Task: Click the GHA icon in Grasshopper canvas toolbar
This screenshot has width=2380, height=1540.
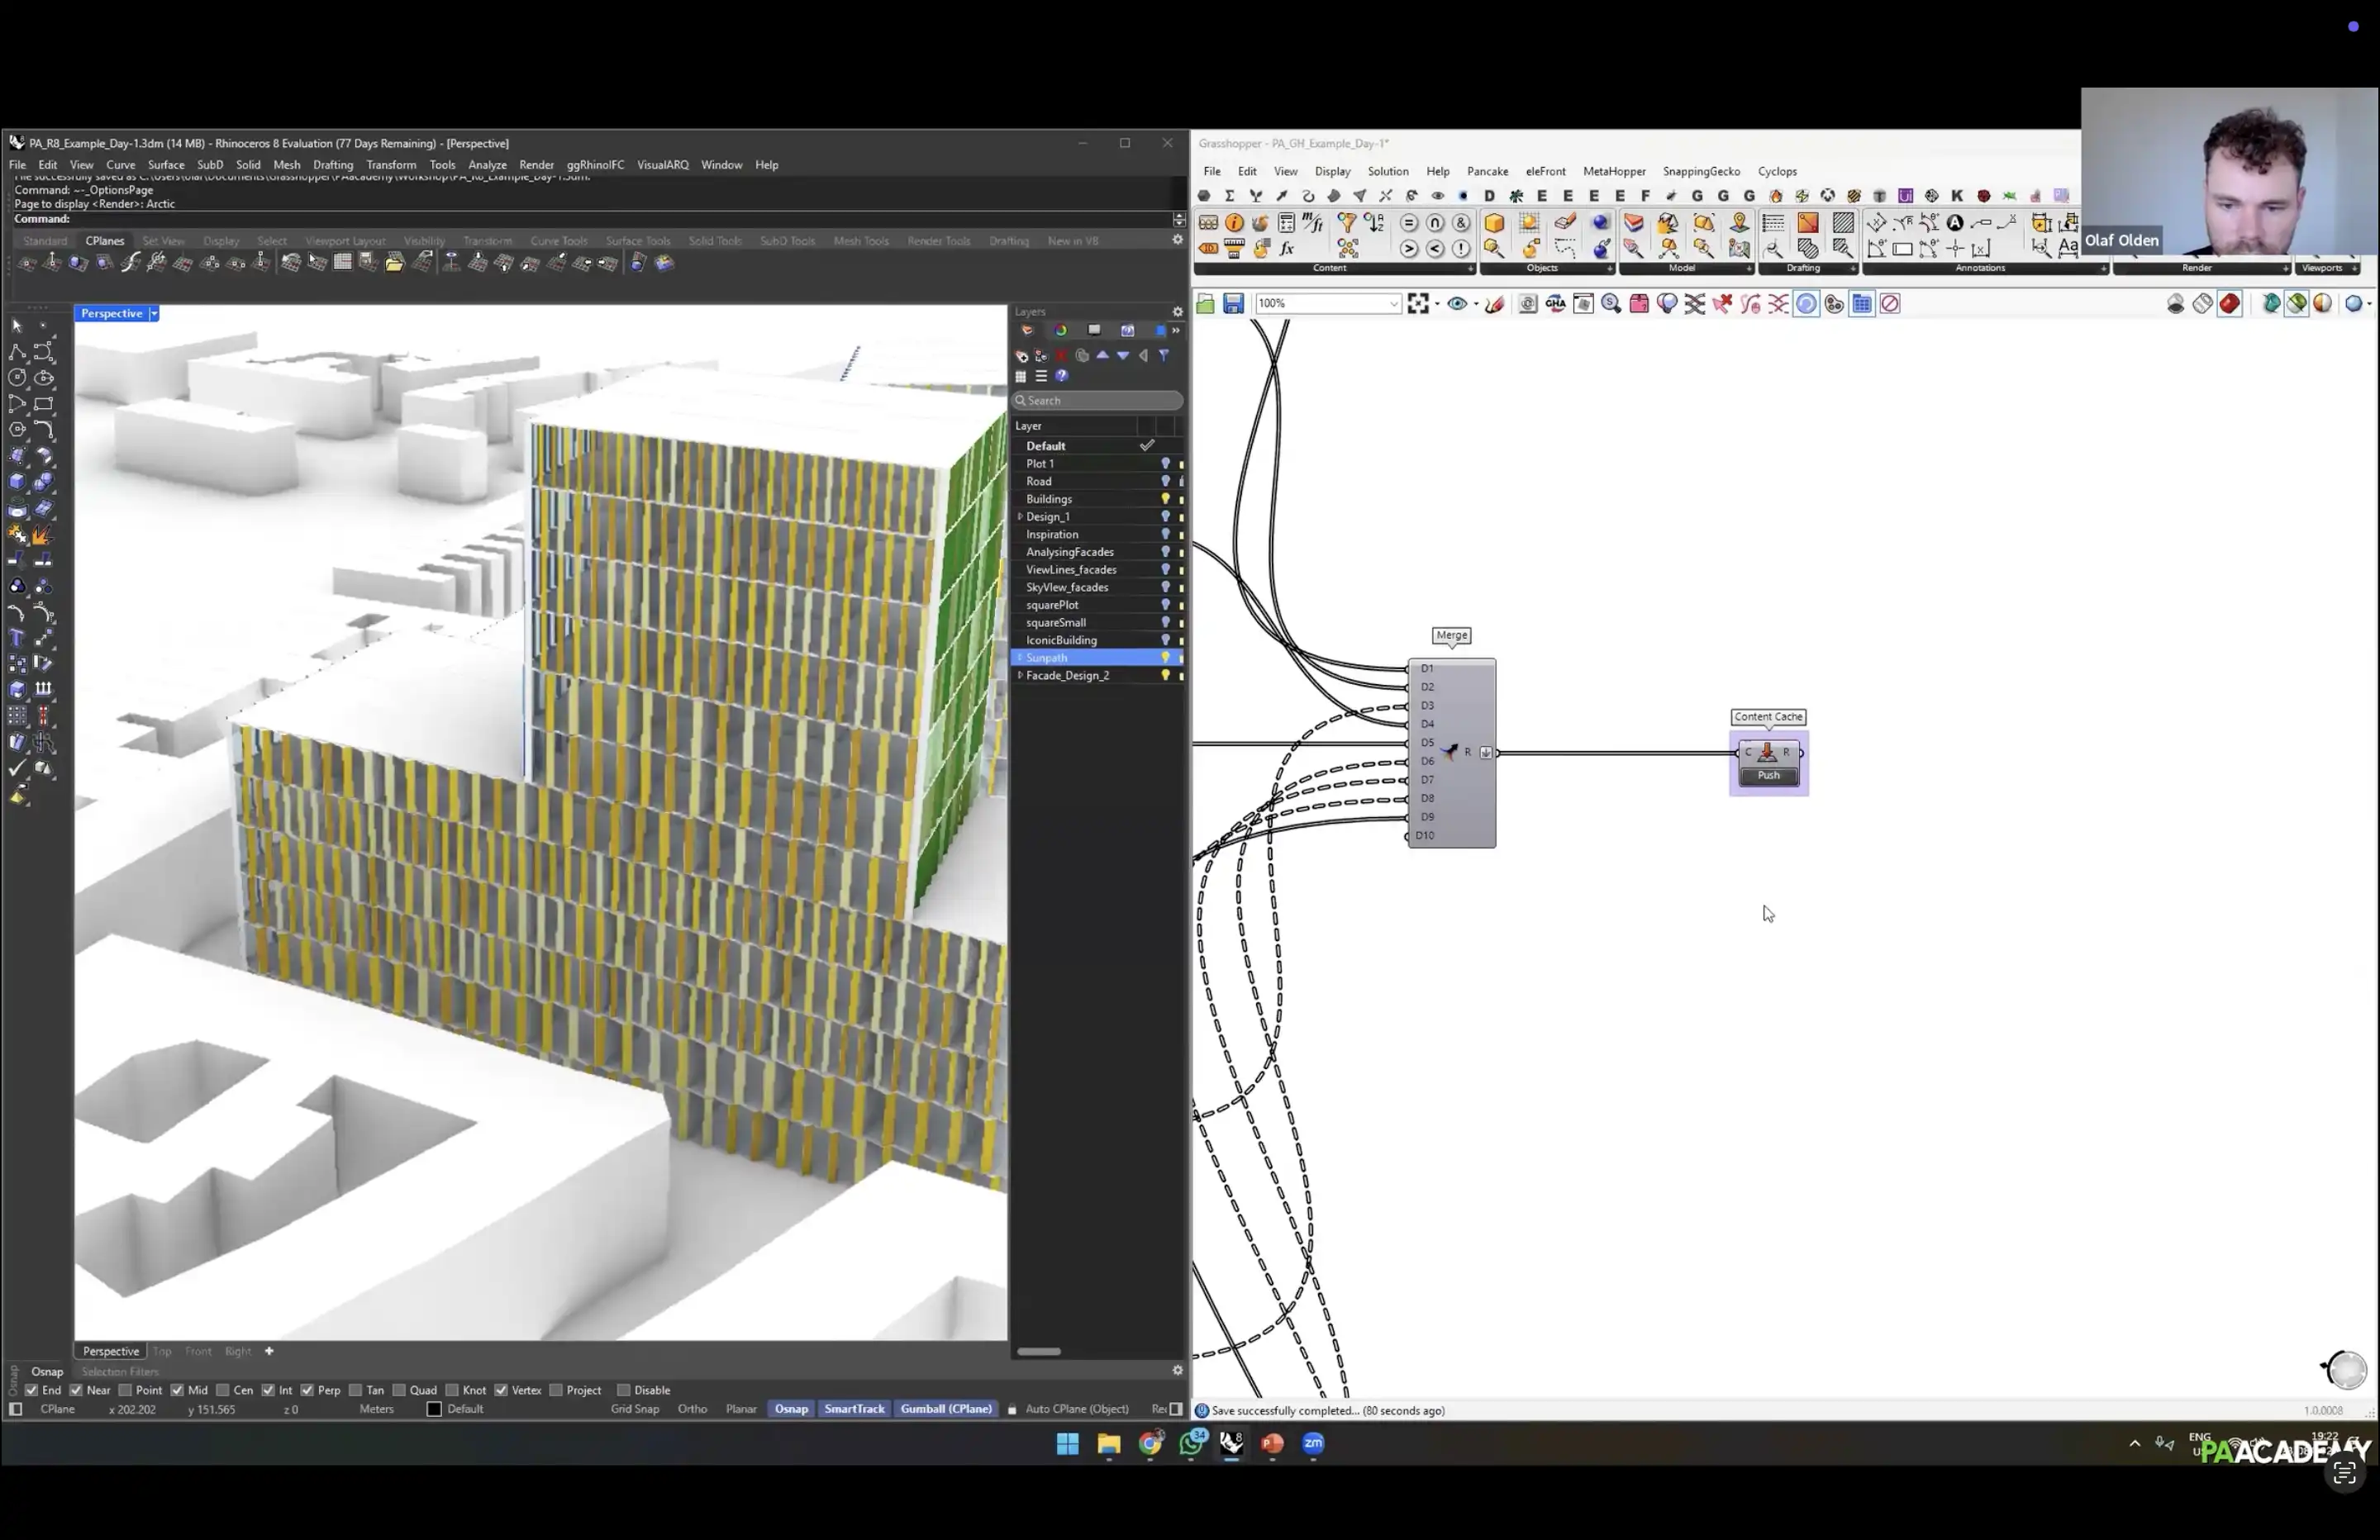Action: click(x=1556, y=304)
